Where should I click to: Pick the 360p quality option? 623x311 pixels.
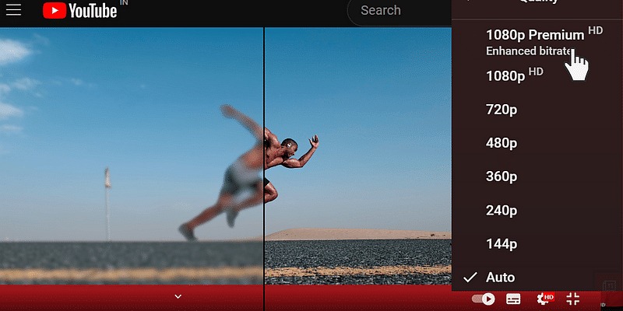point(502,176)
